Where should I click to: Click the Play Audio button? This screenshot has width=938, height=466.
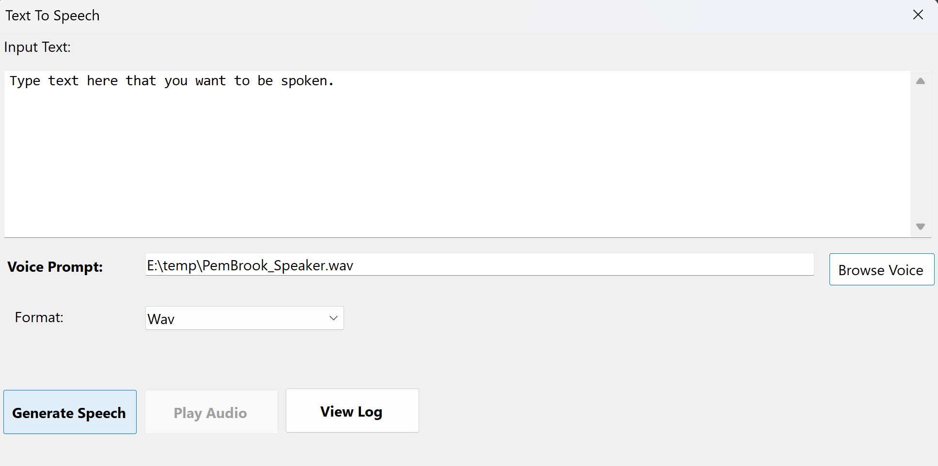click(211, 412)
